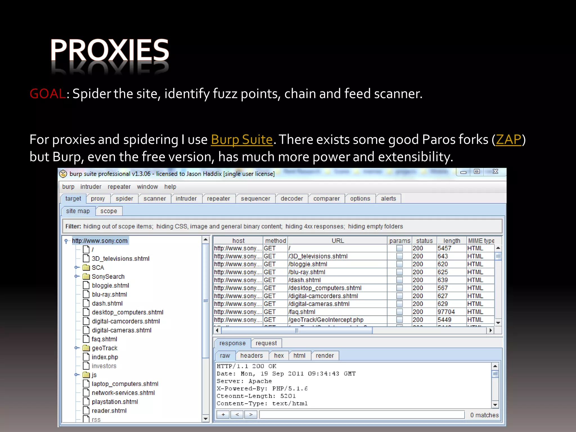This screenshot has height=432, width=576.
Task: Open the intruder tool tab
Action: [x=186, y=199]
